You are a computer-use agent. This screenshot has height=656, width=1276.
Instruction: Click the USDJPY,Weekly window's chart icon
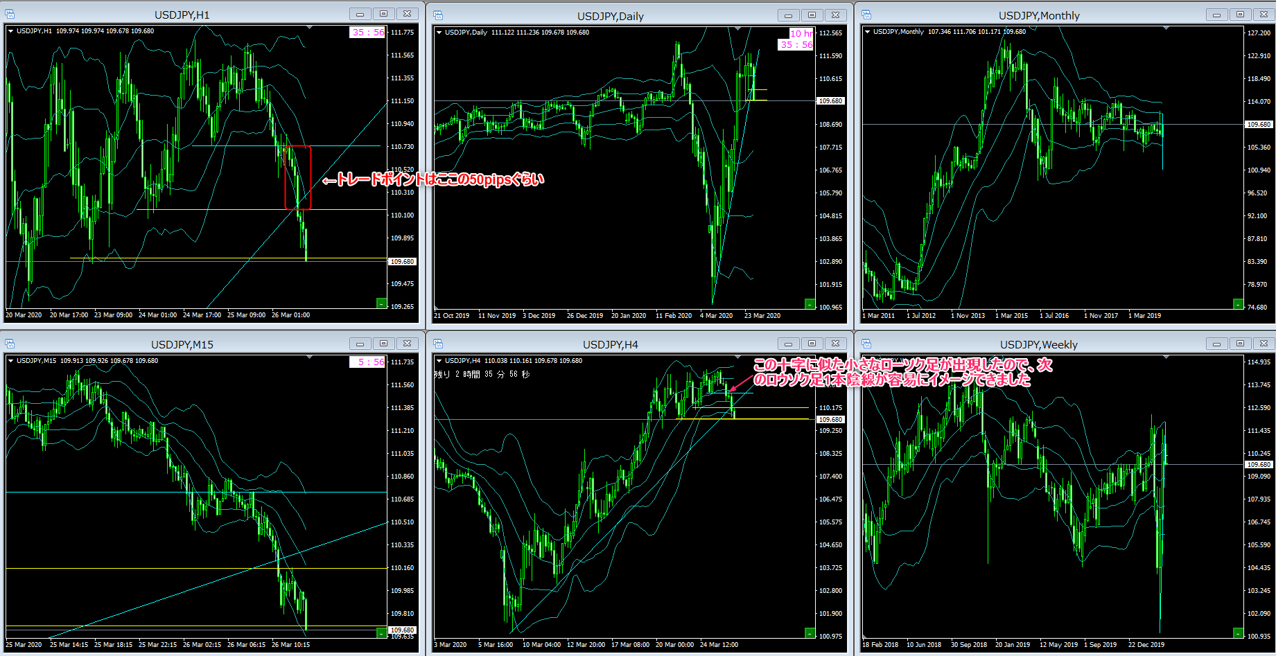tap(866, 344)
